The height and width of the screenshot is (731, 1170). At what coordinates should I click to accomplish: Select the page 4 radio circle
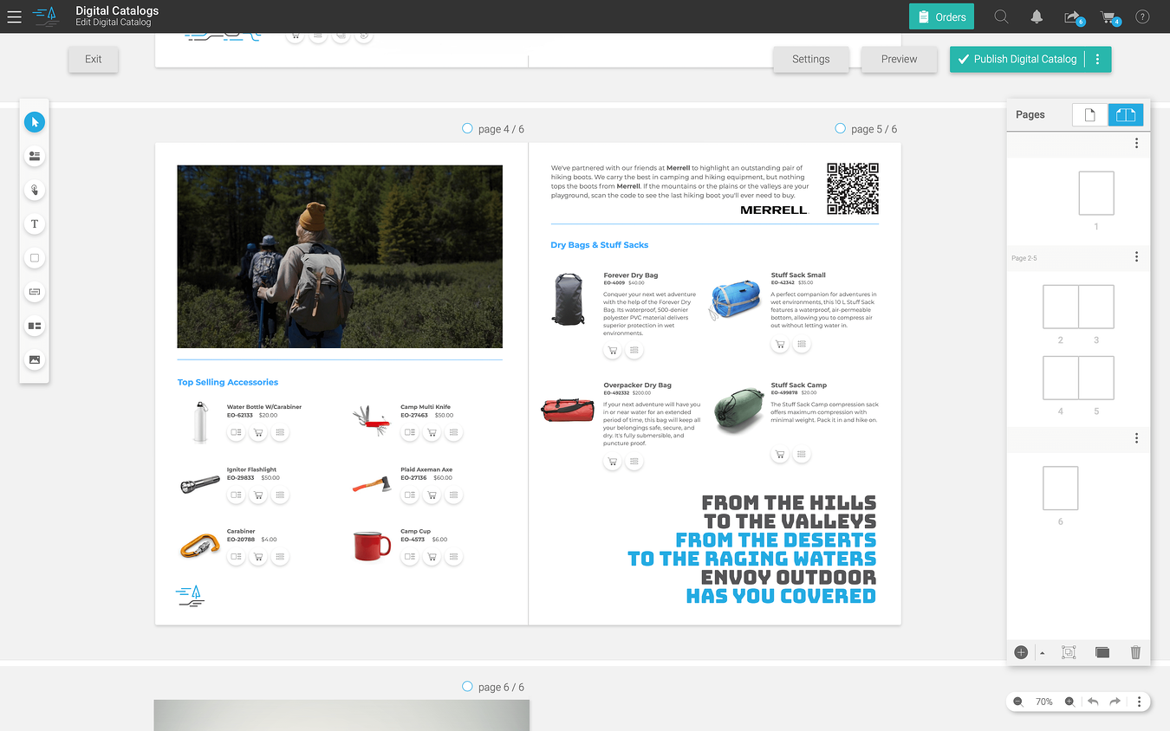pyautogui.click(x=467, y=128)
